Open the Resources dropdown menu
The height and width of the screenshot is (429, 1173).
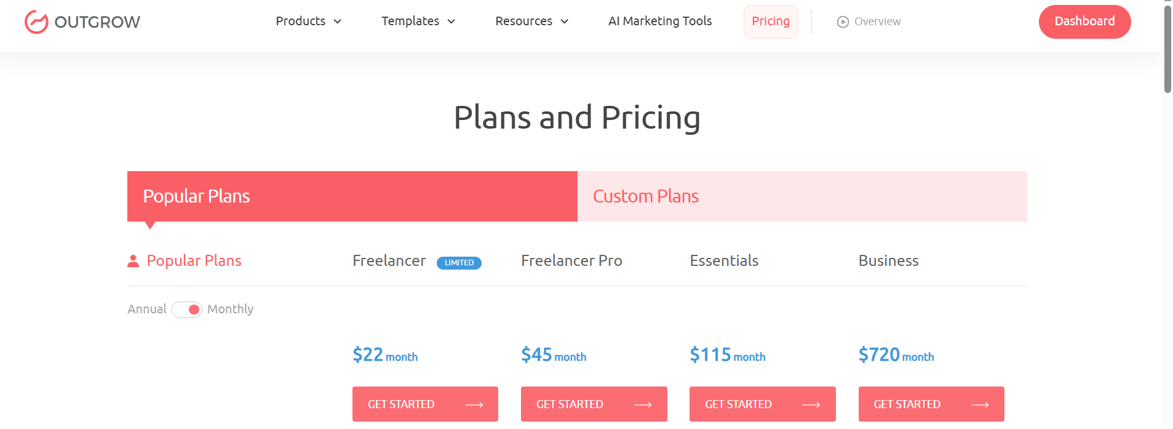tap(531, 22)
